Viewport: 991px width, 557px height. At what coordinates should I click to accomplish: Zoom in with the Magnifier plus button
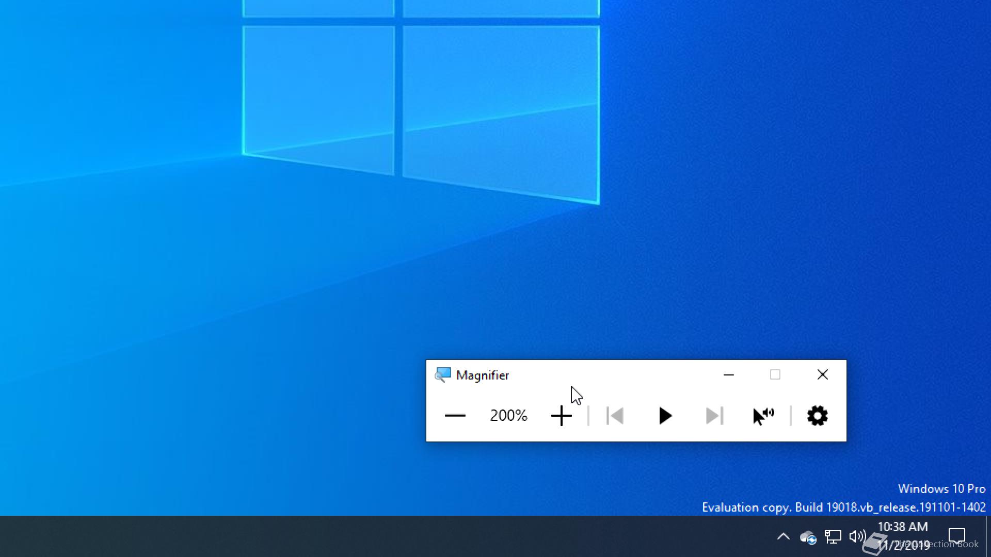click(561, 416)
